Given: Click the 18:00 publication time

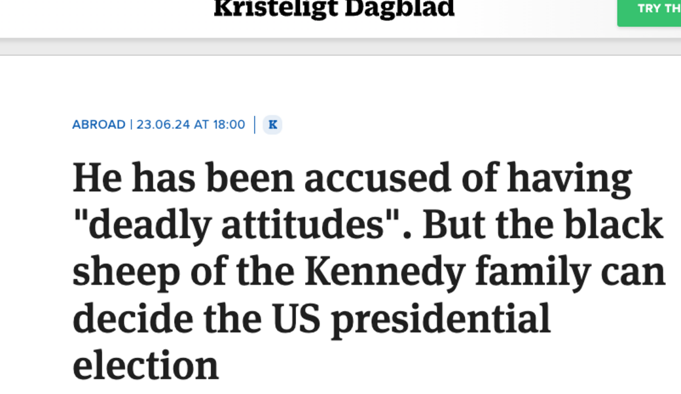Looking at the screenshot, I should 229,124.
